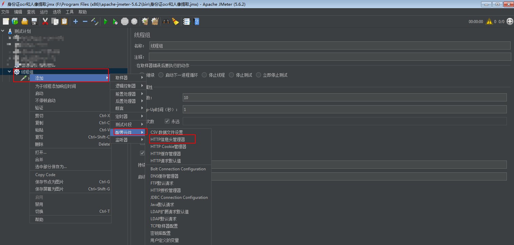Click the gear icon beside 线程组
This screenshot has width=514, height=245.
pos(17,72)
